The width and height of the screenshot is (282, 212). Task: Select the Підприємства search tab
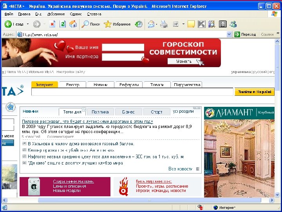click(x=187, y=85)
